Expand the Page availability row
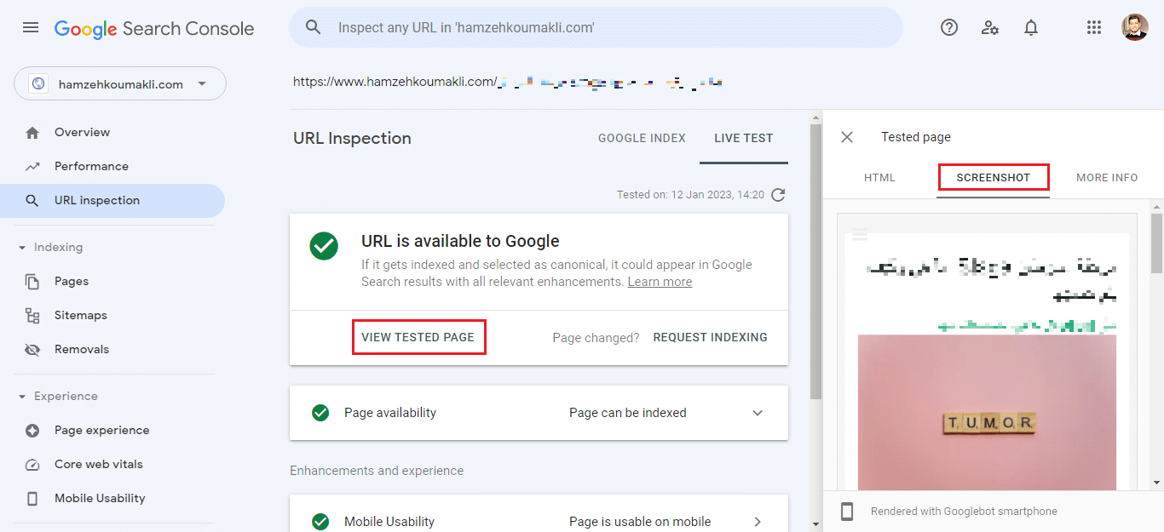The height and width of the screenshot is (532, 1164). (x=757, y=413)
